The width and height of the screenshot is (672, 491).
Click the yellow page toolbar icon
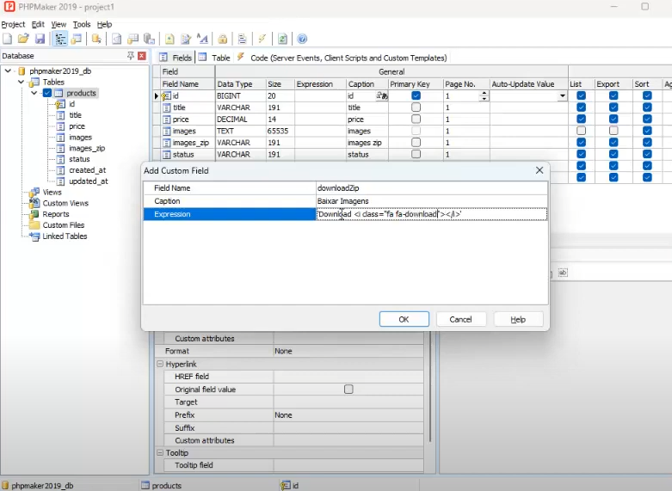tap(170, 39)
